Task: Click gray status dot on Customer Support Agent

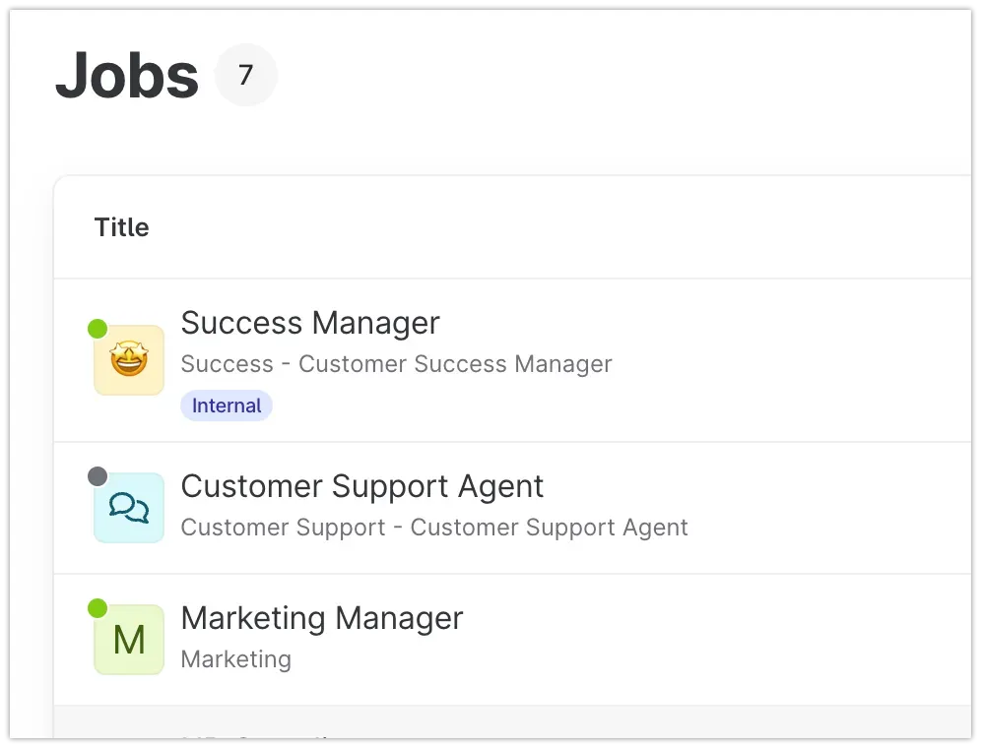Action: pyautogui.click(x=98, y=476)
